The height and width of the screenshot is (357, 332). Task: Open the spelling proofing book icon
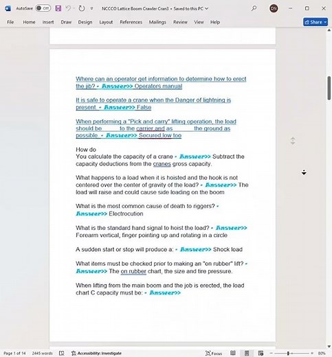pos(61,353)
